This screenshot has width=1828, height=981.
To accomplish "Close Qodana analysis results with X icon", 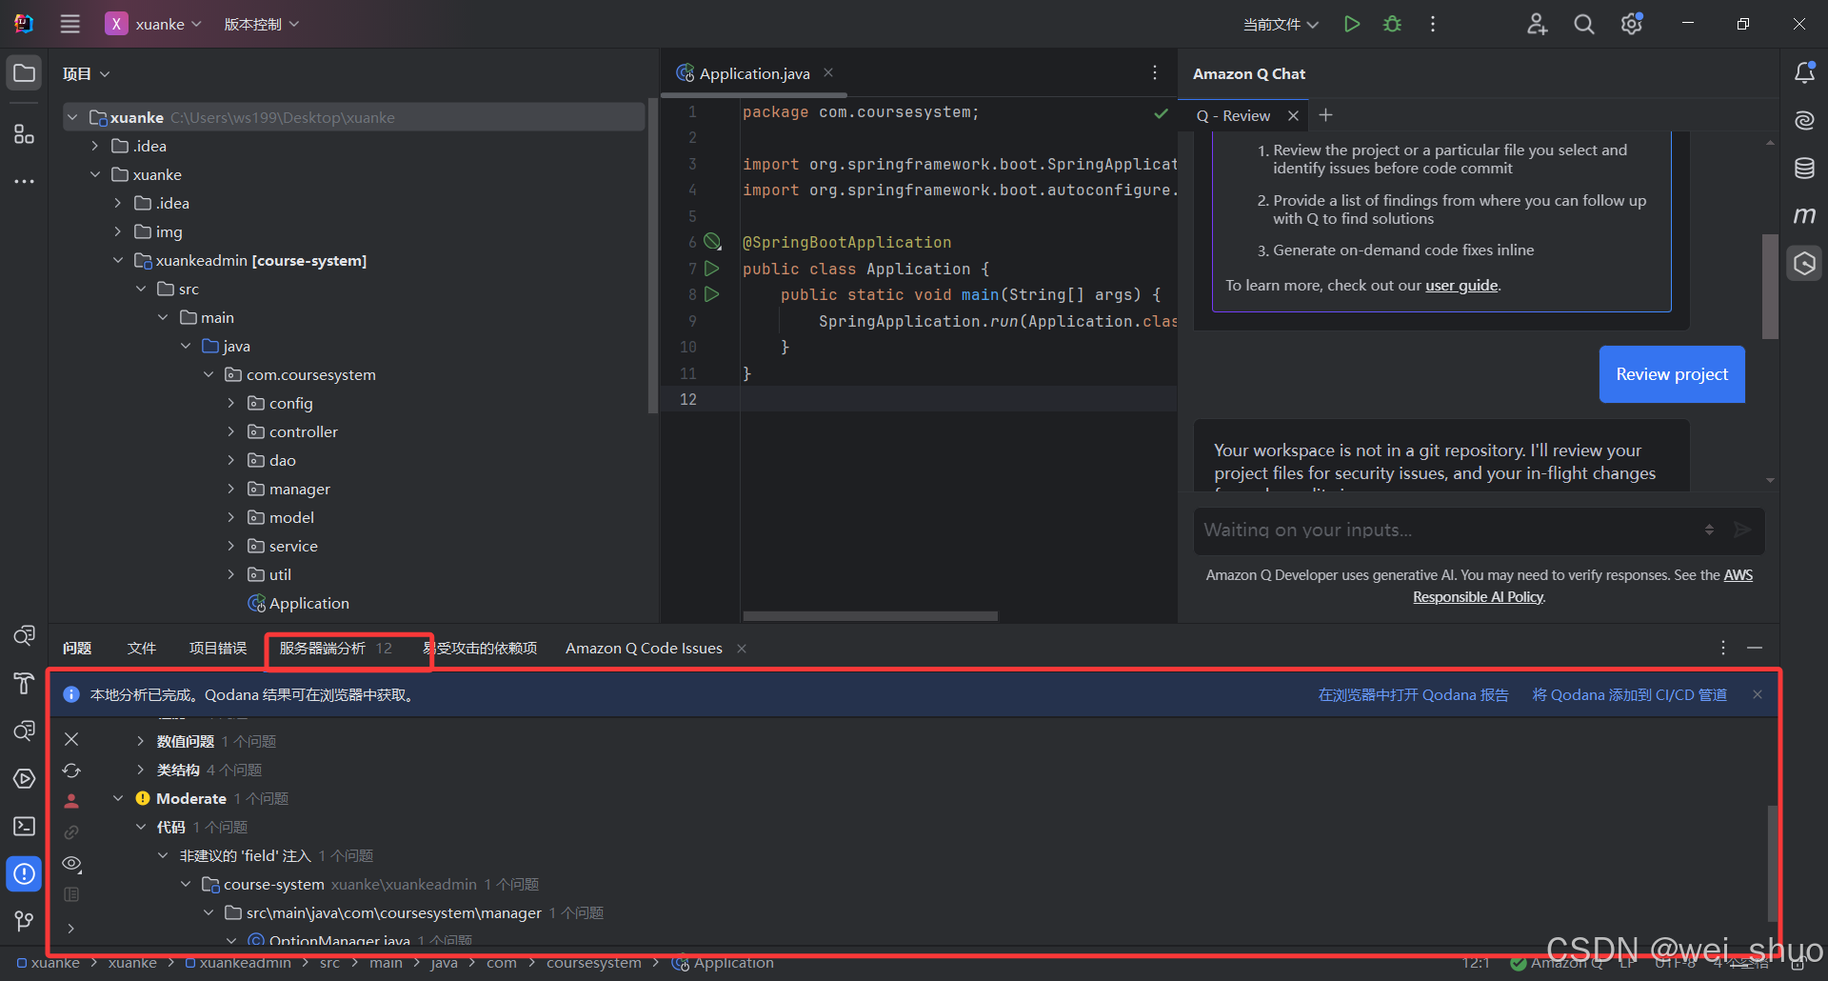I will tap(71, 739).
